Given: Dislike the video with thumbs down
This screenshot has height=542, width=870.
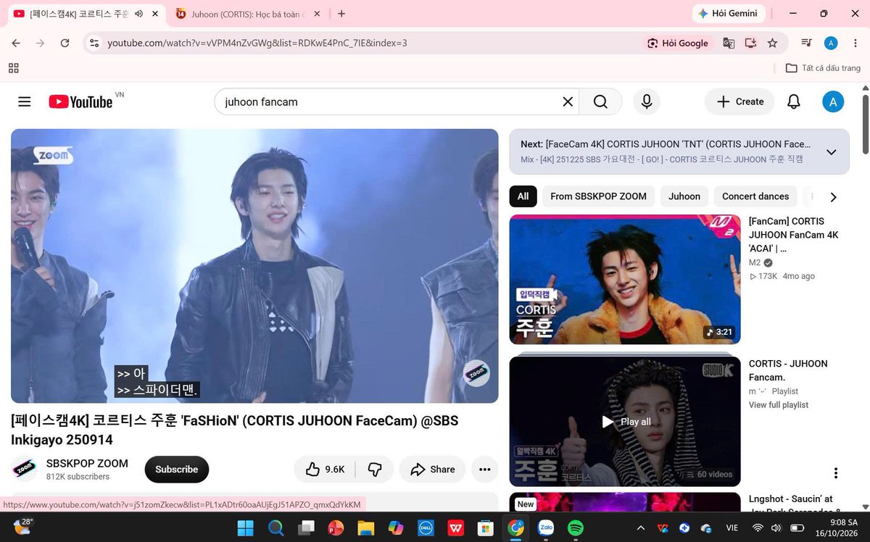Looking at the screenshot, I should click(375, 470).
